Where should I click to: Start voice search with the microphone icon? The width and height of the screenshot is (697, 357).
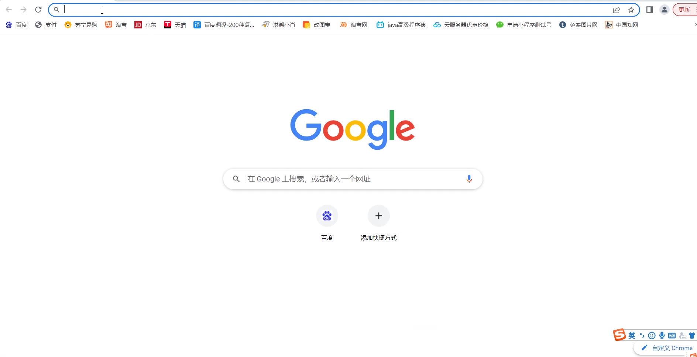pyautogui.click(x=469, y=179)
